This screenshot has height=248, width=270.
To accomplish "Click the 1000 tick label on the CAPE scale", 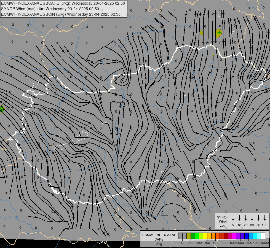I will click(x=224, y=243).
